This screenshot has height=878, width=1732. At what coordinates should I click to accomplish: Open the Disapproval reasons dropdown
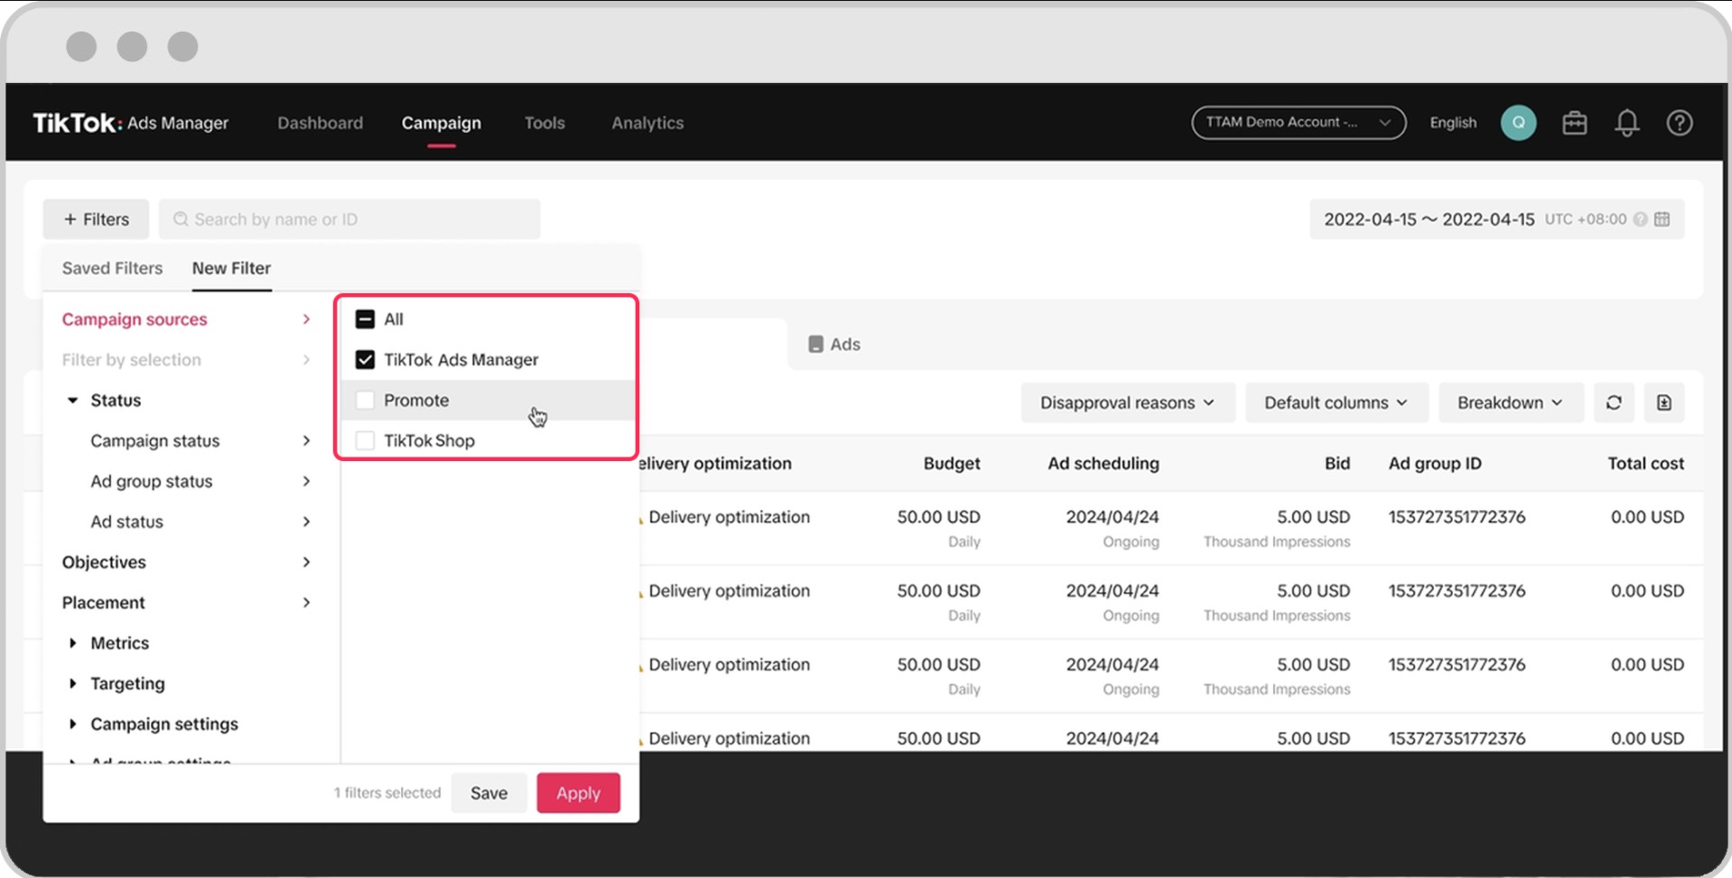(x=1126, y=402)
